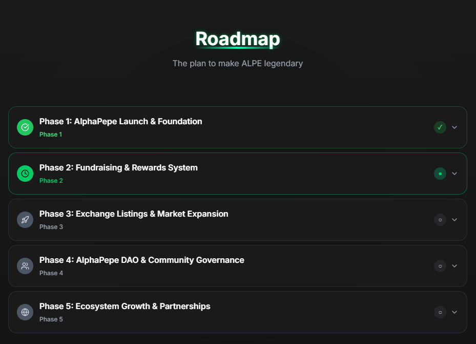Expand Phase 5 chevron arrow

point(454,312)
